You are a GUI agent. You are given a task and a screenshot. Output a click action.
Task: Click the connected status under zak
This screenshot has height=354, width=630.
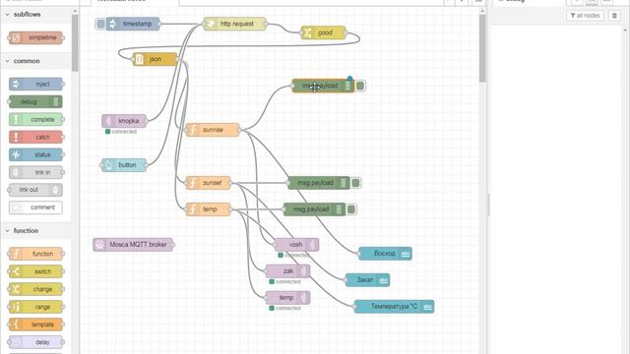click(x=284, y=282)
